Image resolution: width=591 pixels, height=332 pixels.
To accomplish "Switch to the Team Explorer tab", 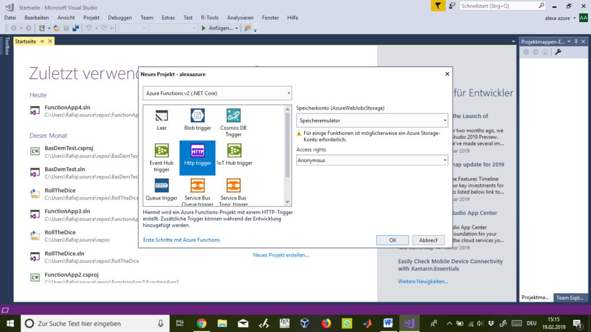I will click(570, 298).
